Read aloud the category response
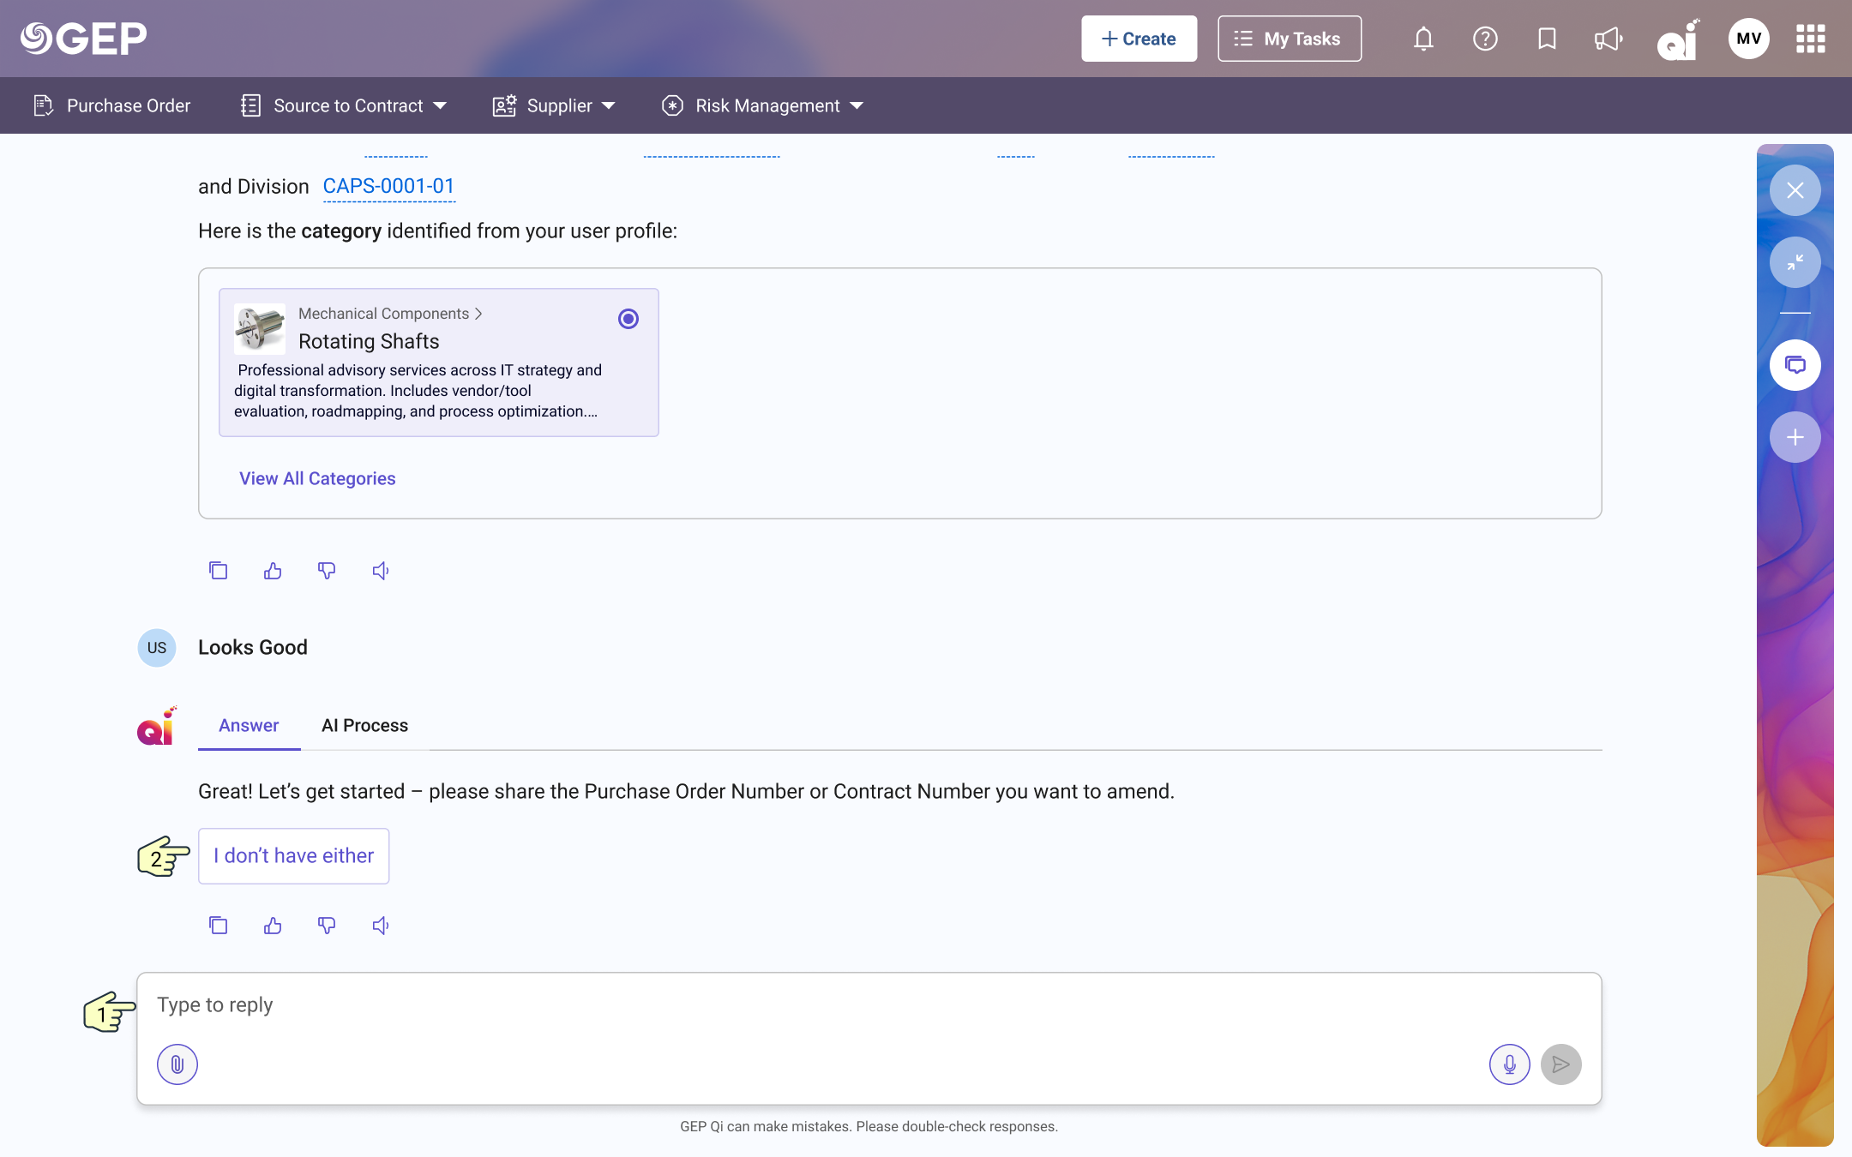 (x=381, y=571)
